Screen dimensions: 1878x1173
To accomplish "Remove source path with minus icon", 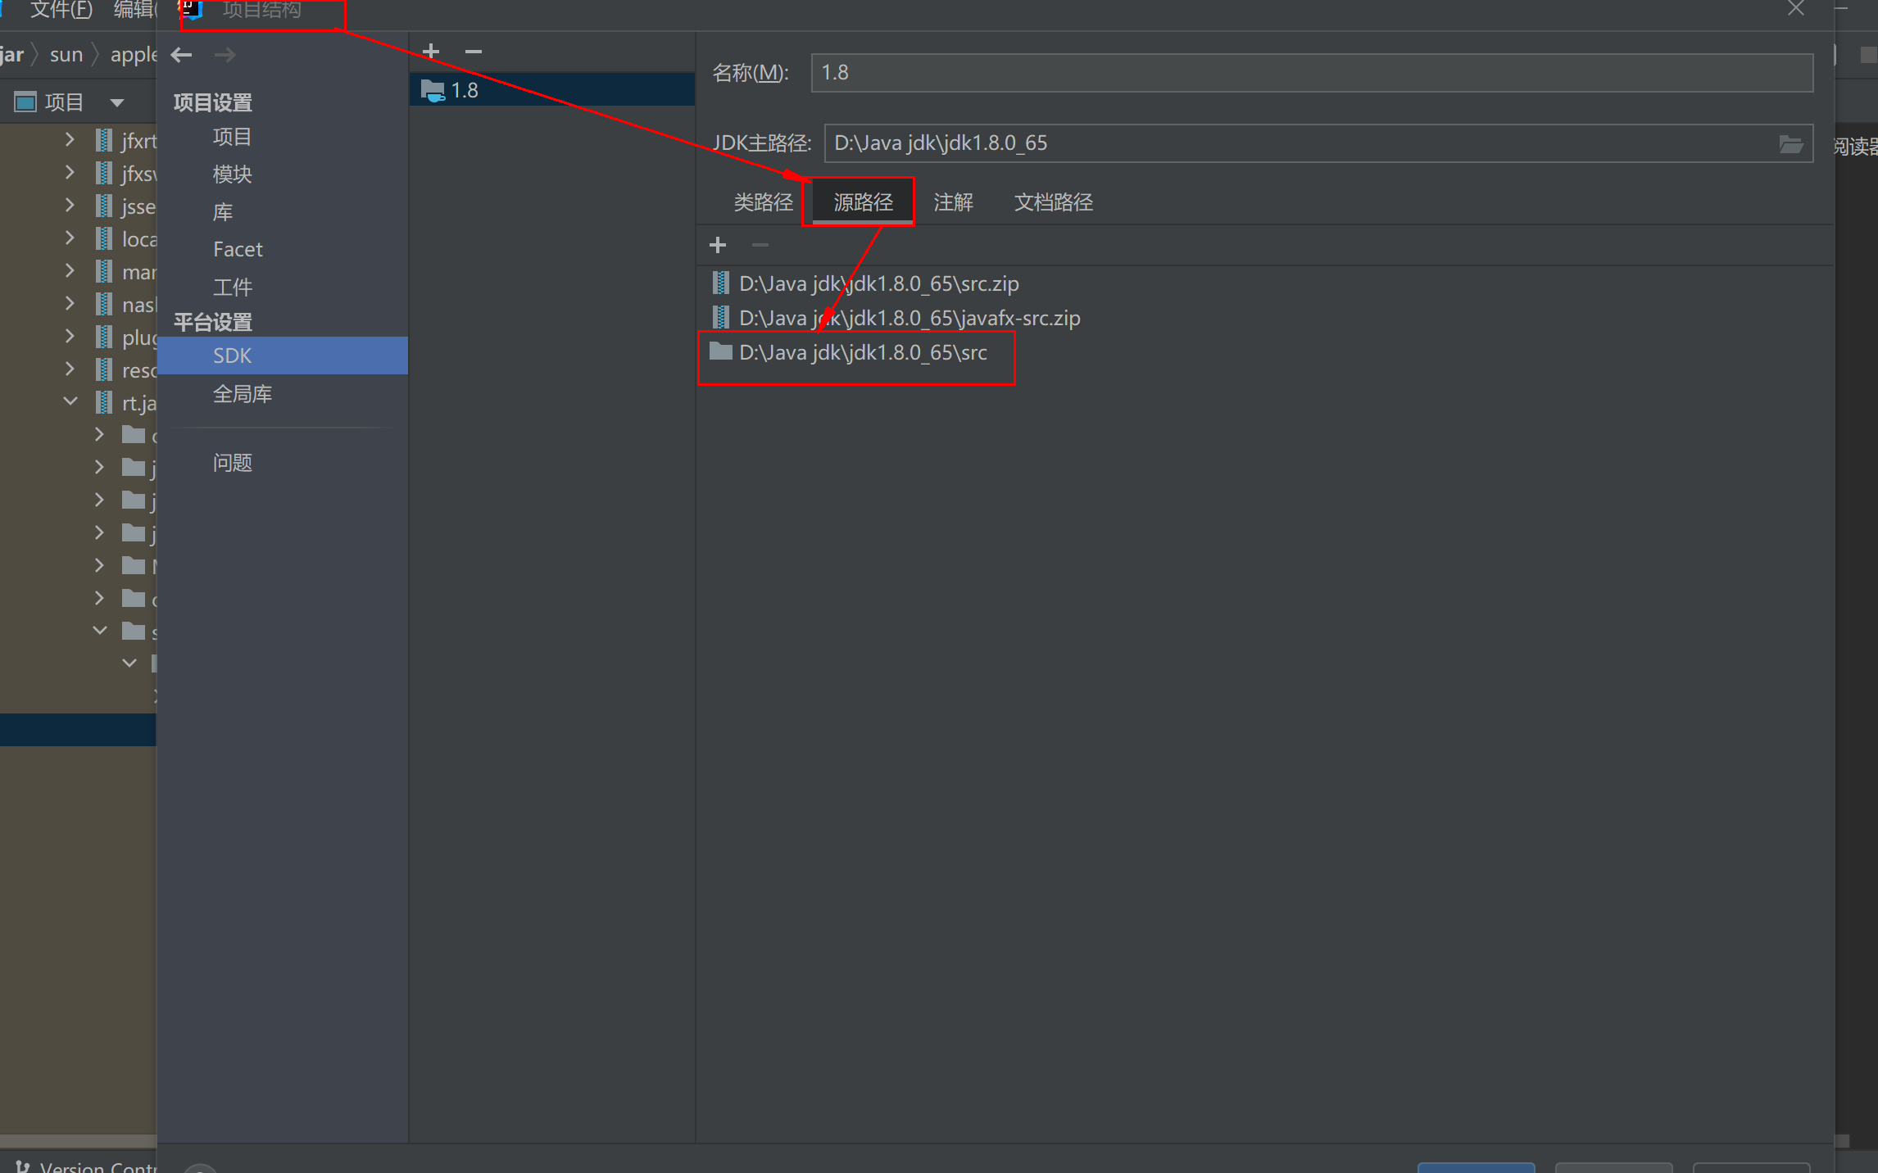I will click(760, 245).
